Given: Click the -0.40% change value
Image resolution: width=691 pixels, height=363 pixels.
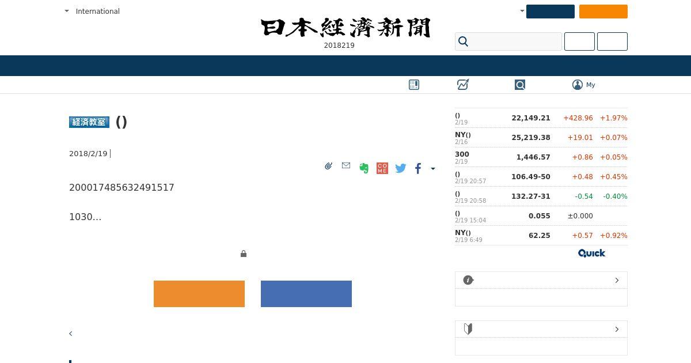Looking at the screenshot, I should (x=615, y=196).
